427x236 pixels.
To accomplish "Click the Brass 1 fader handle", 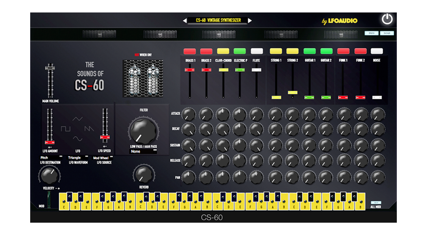I will pos(190,70).
